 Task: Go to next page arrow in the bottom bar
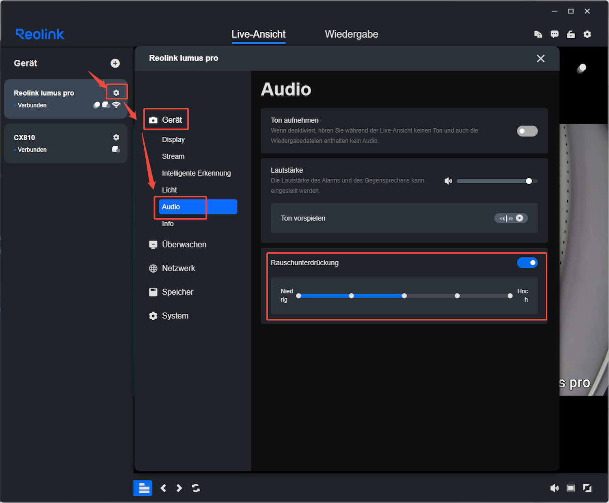[x=179, y=488]
